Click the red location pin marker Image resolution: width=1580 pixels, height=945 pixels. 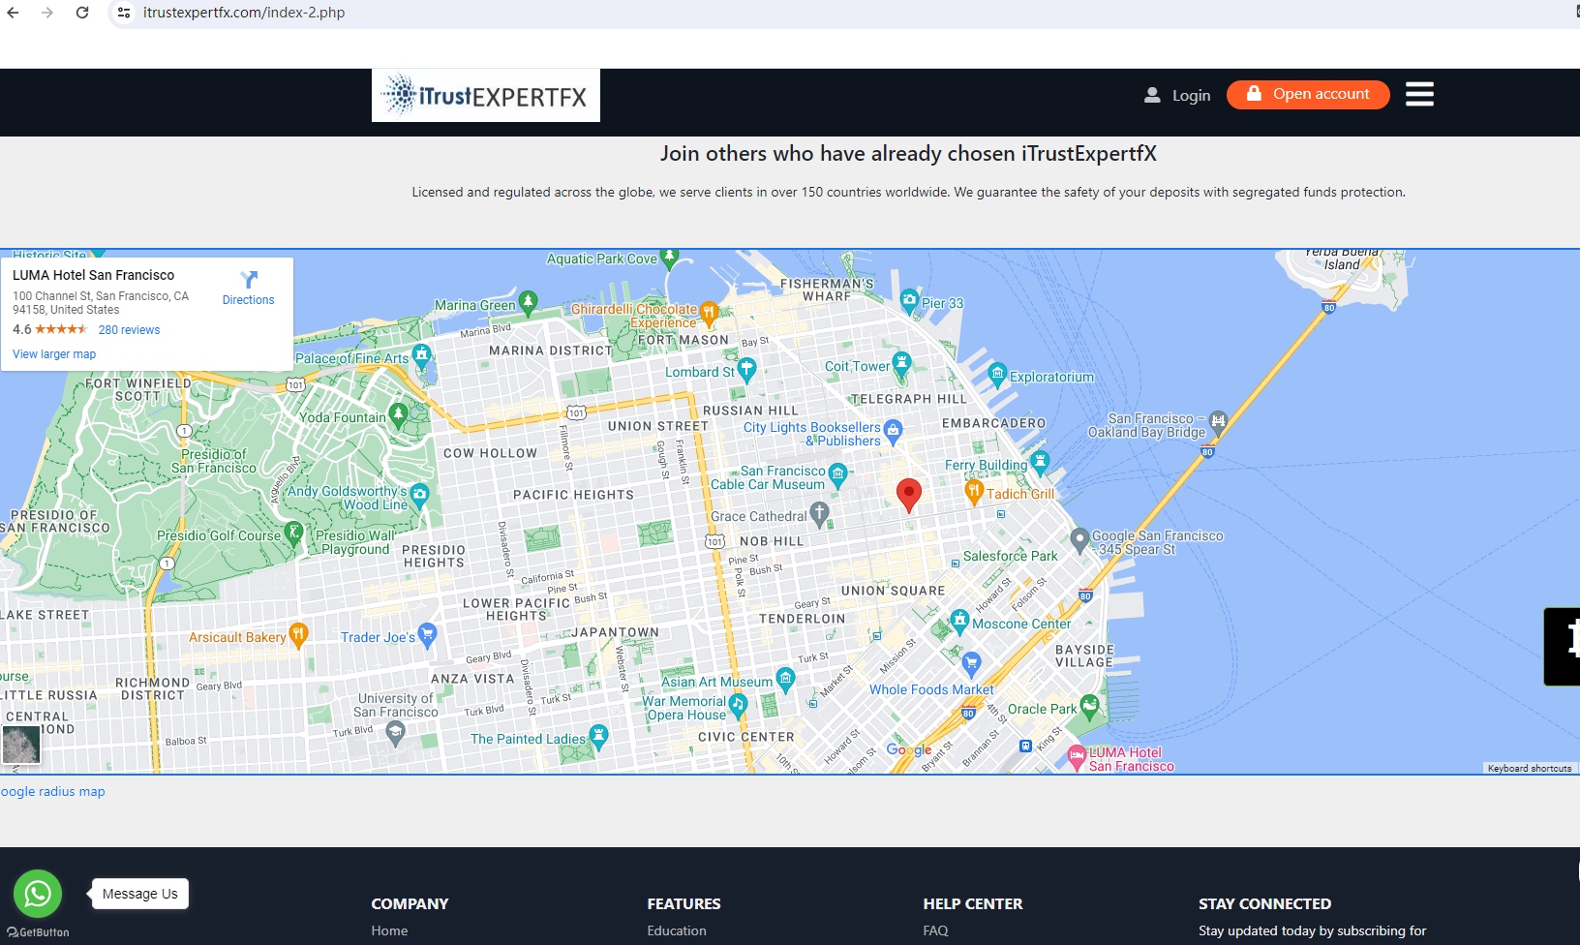coord(908,495)
